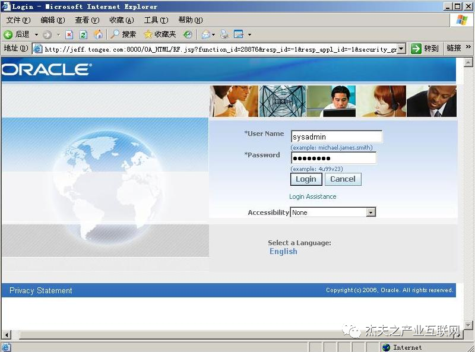Click the Stop loading icon
The height and width of the screenshot is (352, 475).
[x=69, y=34]
